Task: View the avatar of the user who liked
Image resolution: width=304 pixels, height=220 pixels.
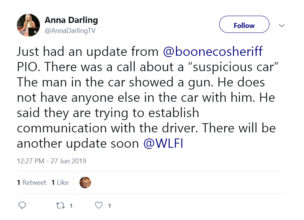Action: 85,183
